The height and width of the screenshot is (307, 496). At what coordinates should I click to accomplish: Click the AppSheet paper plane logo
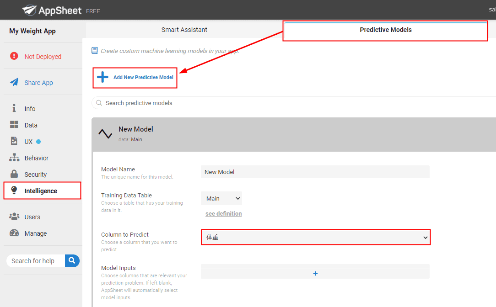[x=29, y=10]
